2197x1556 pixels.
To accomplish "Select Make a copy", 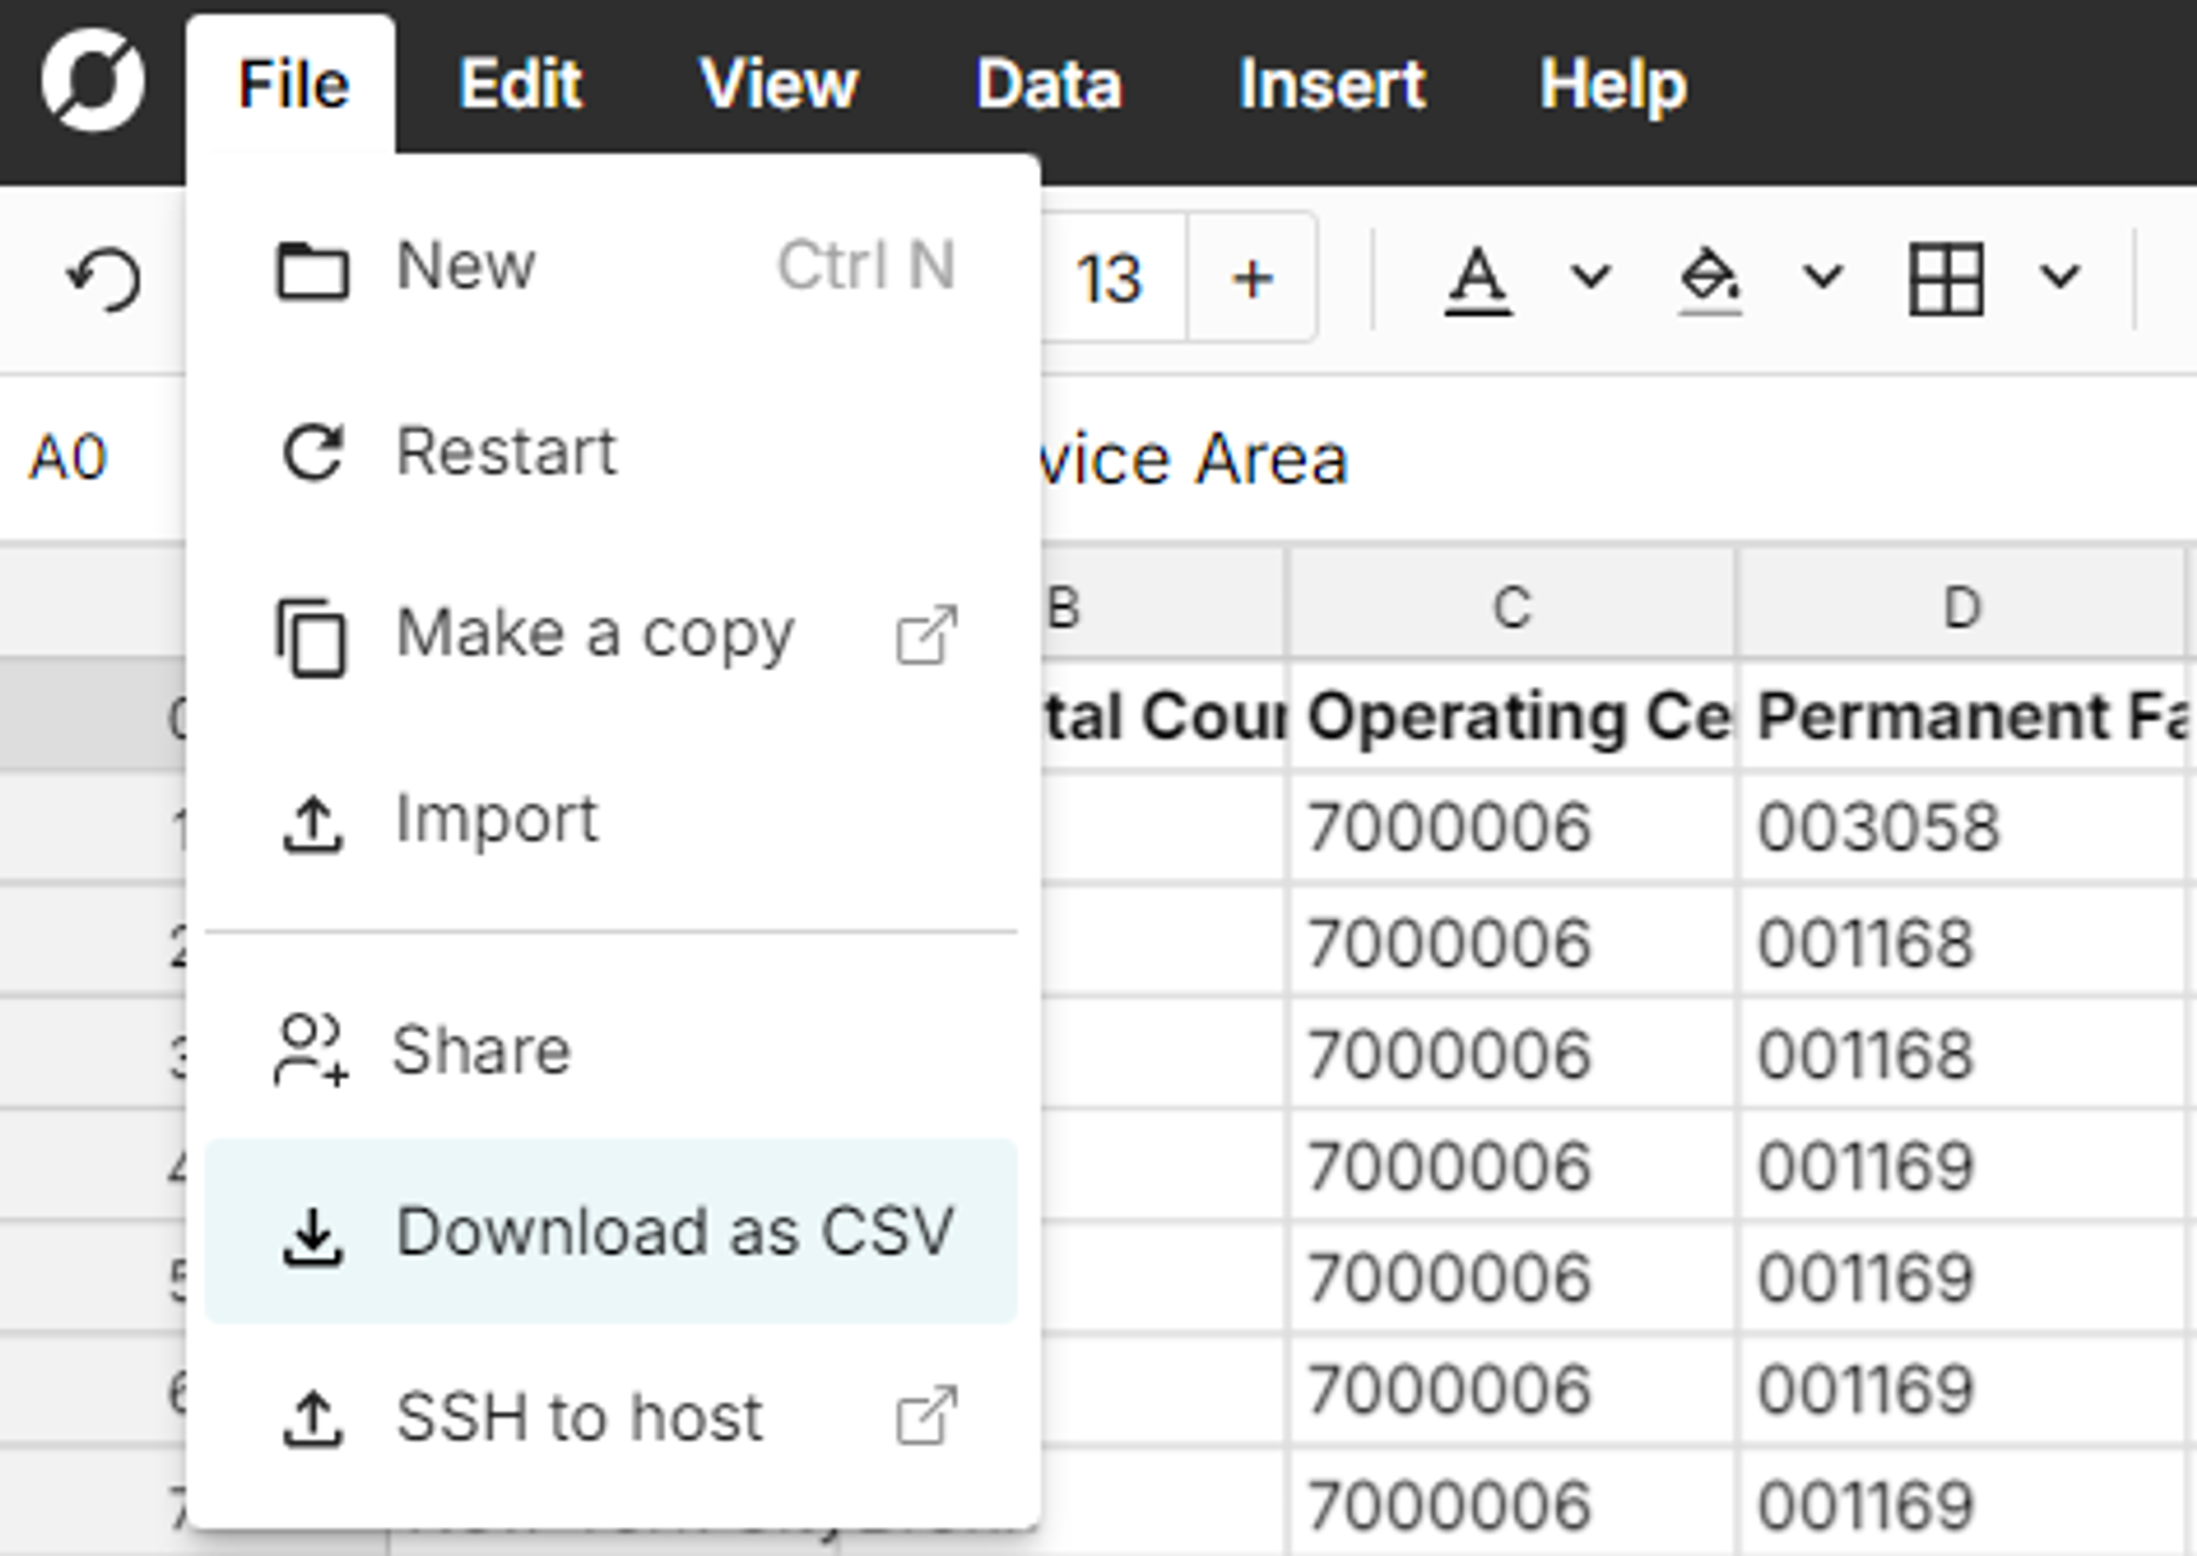I will tap(611, 636).
